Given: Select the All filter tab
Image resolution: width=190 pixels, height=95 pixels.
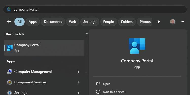Looking at the screenshot, I should tap(20, 22).
